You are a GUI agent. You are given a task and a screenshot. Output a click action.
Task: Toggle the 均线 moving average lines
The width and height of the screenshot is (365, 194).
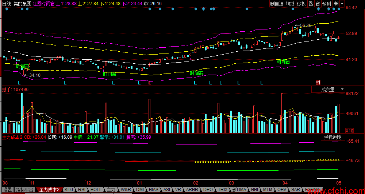(290, 4)
